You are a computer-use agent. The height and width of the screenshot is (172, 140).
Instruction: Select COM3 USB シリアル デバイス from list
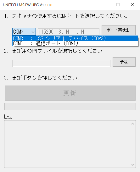coord(75,38)
